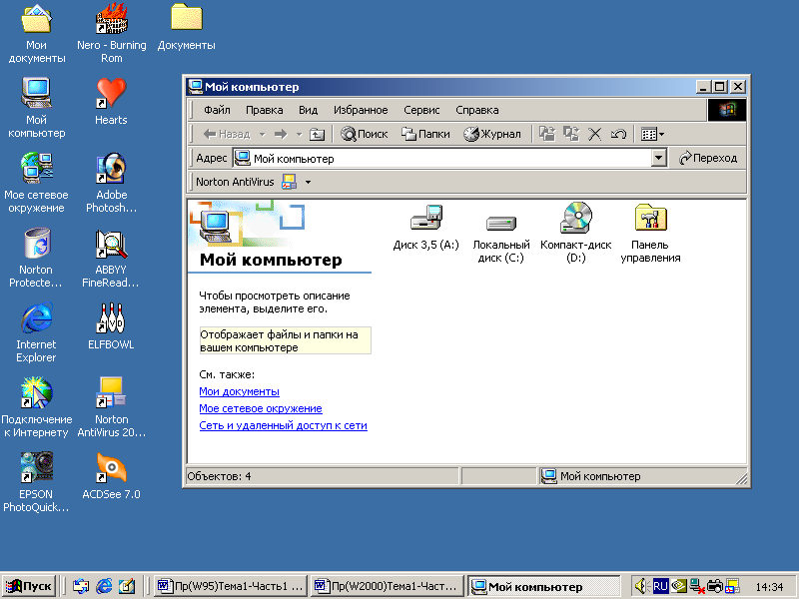Click the Undo toolbar icon
The width and height of the screenshot is (799, 599).
click(x=618, y=135)
